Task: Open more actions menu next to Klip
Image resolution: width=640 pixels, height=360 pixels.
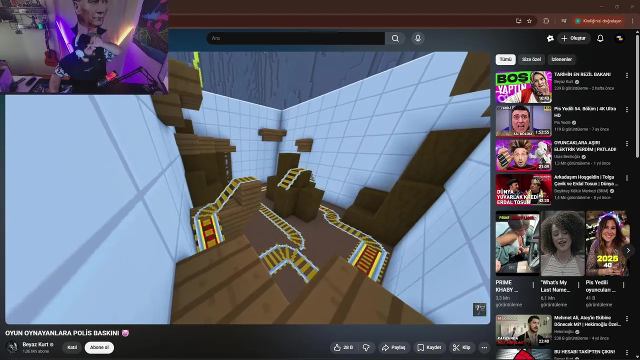Action: [484, 347]
